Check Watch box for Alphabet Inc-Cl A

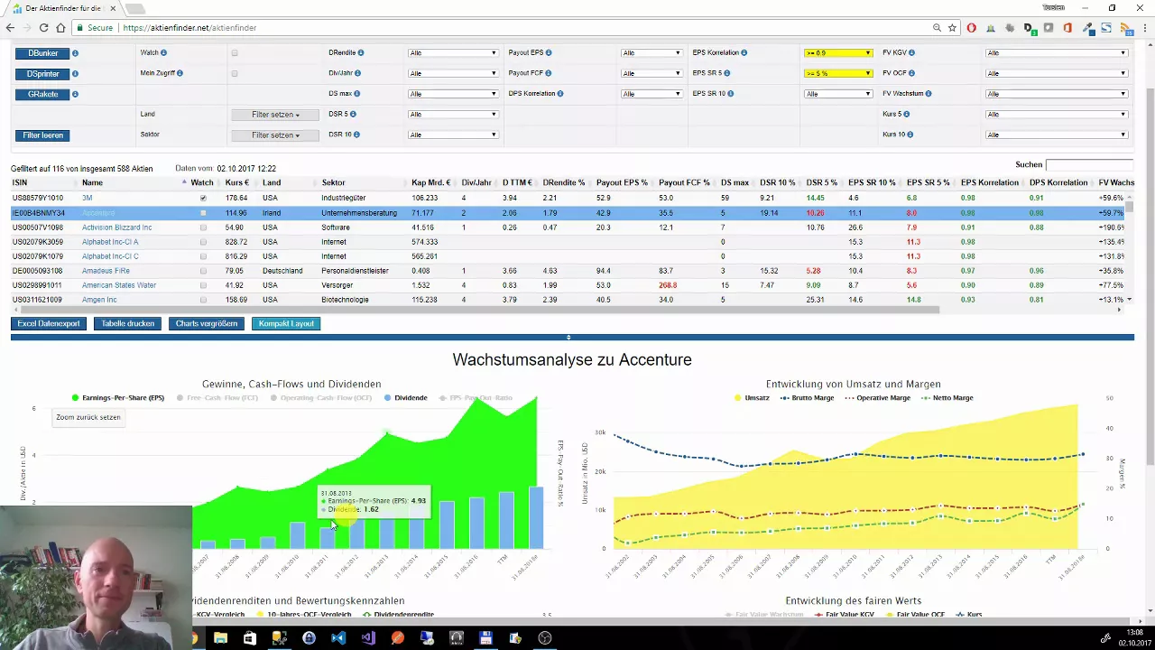pyautogui.click(x=203, y=242)
